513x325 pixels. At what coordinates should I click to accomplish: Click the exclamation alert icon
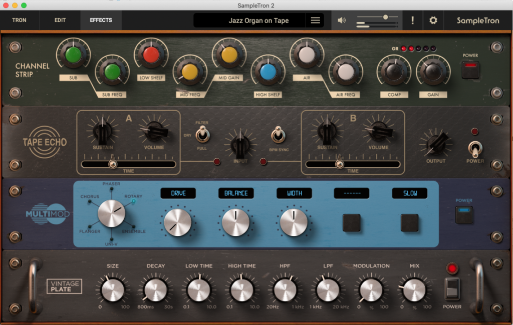(x=412, y=21)
